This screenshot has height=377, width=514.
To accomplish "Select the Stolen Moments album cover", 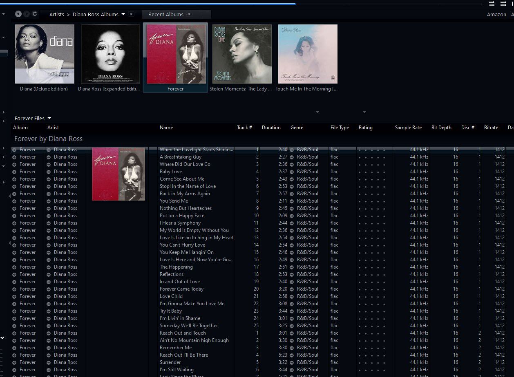I will (242, 54).
